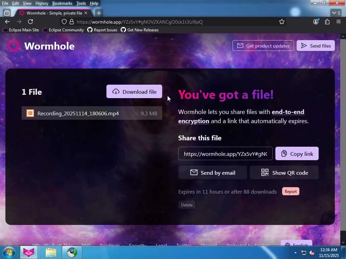
Task: Click the 9.3 MB file size
Action: click(x=149, y=113)
